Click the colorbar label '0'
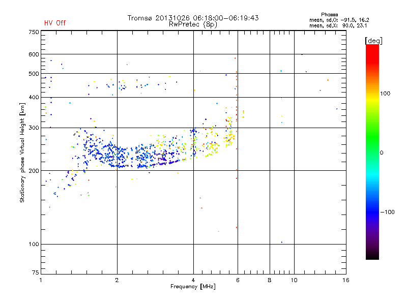 382,153
